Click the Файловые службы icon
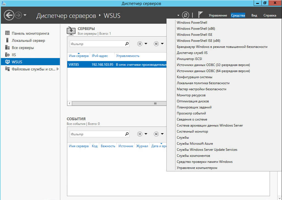 coord(7,69)
